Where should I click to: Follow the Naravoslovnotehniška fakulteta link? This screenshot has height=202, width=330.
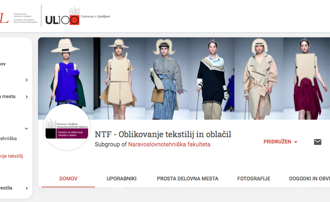[x=169, y=145]
